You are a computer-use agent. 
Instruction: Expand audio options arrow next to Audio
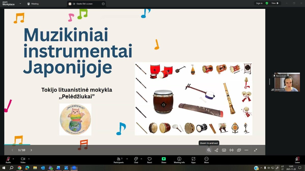coord(13,159)
